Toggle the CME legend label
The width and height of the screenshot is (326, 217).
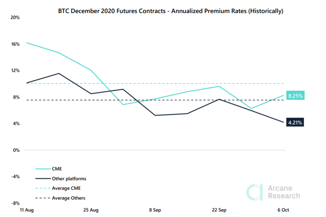pyautogui.click(x=57, y=169)
